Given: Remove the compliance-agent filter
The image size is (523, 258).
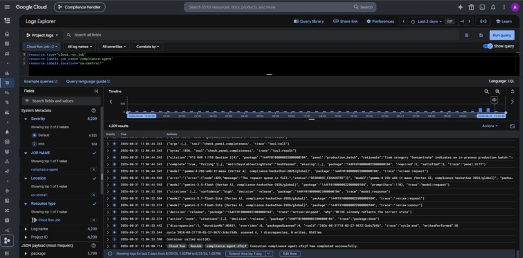Looking at the screenshot, I should point(94,169).
